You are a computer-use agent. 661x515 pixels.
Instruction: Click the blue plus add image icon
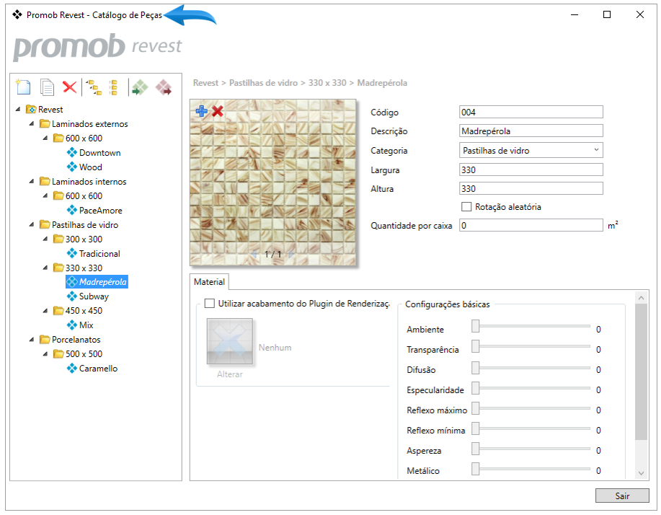click(202, 111)
